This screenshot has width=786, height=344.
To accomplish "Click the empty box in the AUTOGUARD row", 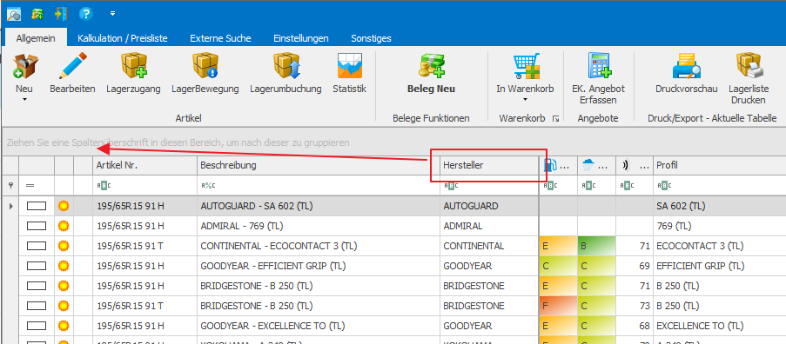I will (x=36, y=206).
